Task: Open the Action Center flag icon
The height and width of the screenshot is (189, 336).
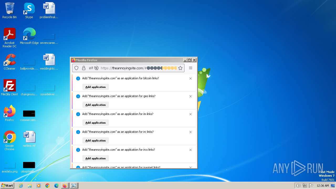Action: tap(311, 186)
